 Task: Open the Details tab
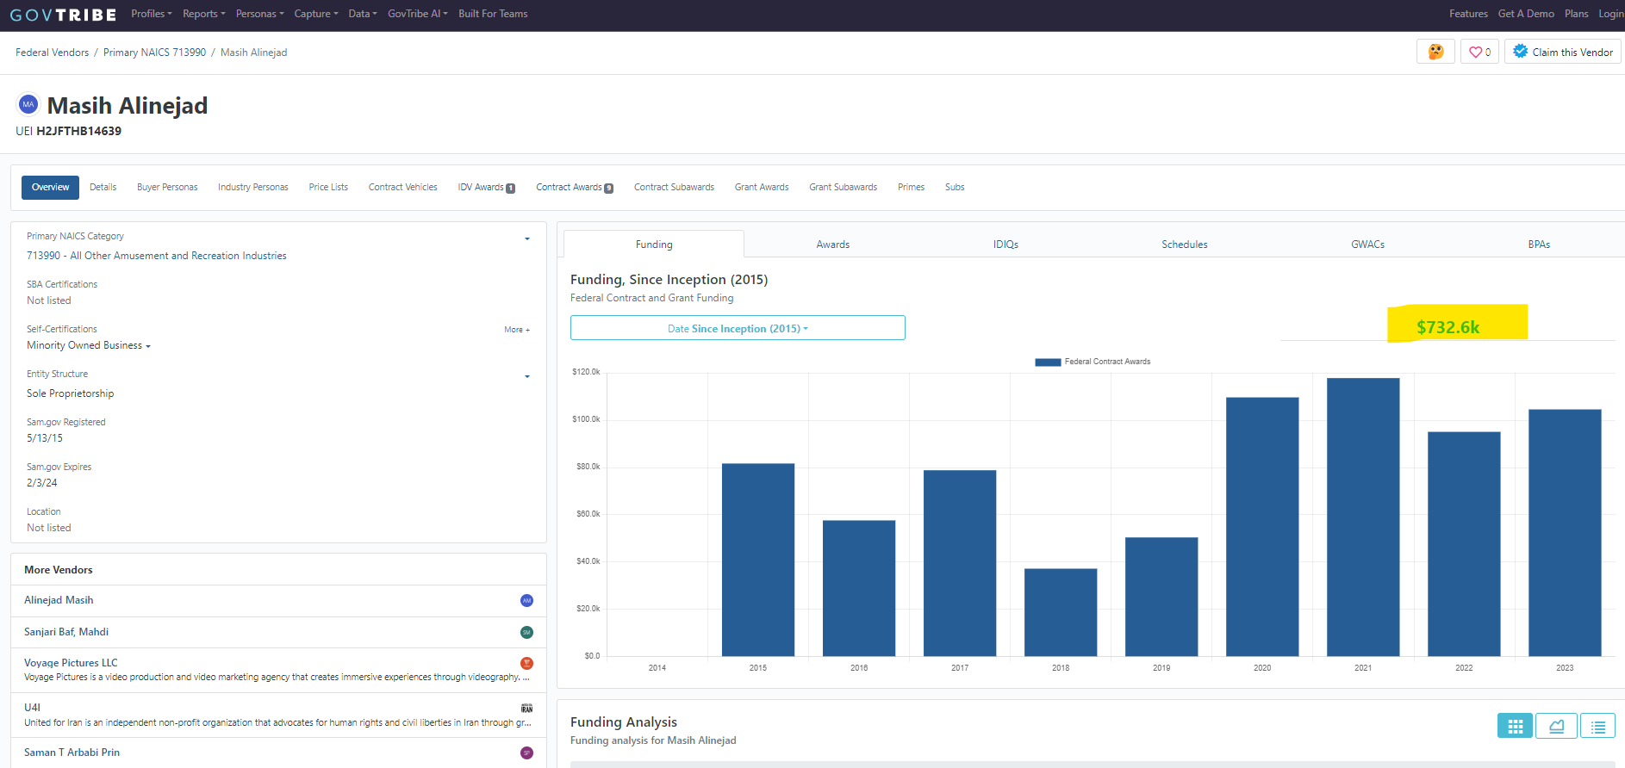[x=103, y=188]
